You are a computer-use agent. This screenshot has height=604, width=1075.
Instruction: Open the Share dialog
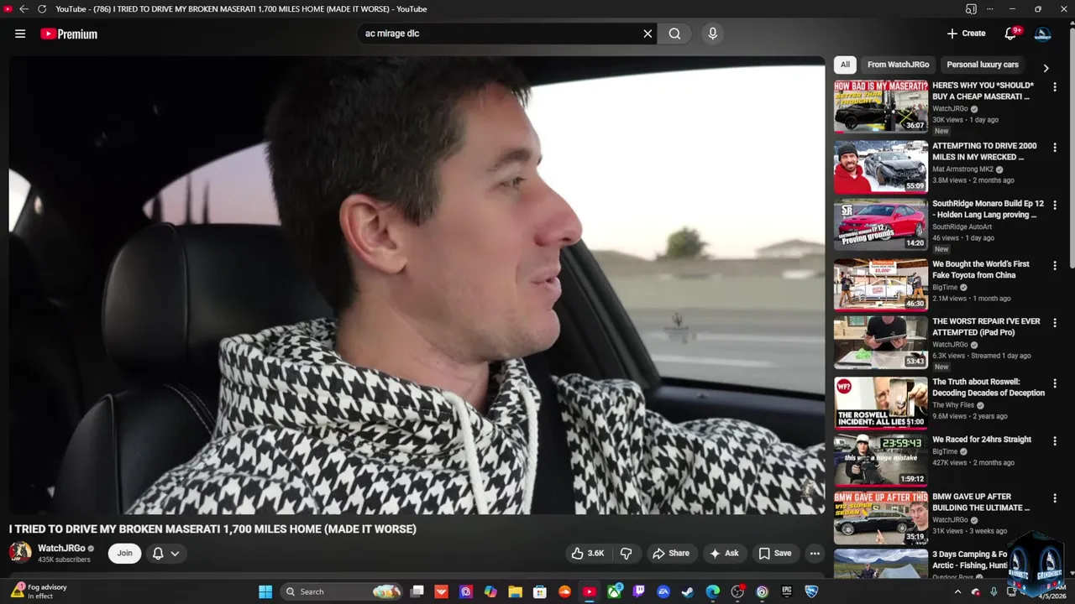click(x=671, y=554)
